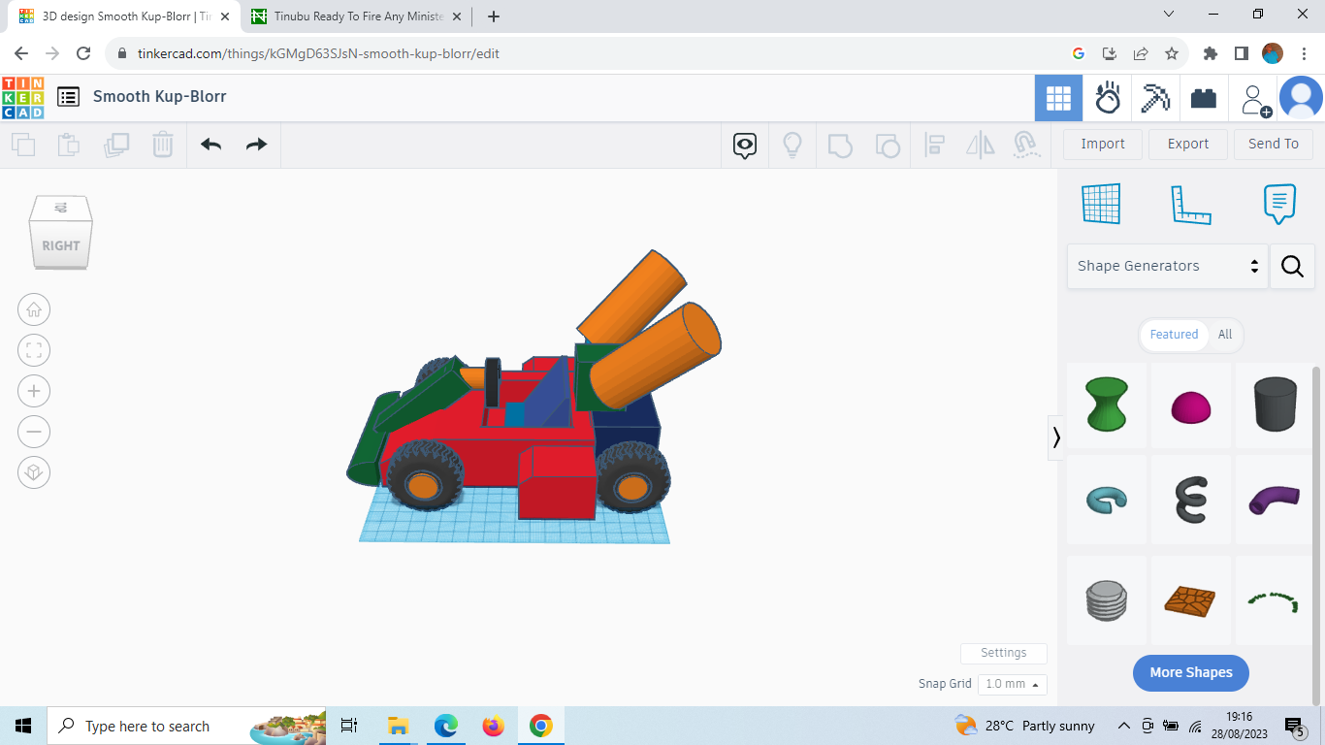This screenshot has width=1325, height=745.
Task: Open the design panel list menu
Action: coord(68,97)
